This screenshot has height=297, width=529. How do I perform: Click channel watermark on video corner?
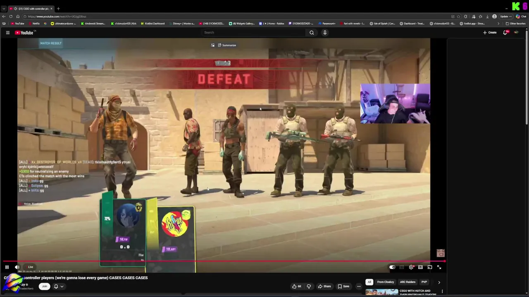[x=441, y=253]
